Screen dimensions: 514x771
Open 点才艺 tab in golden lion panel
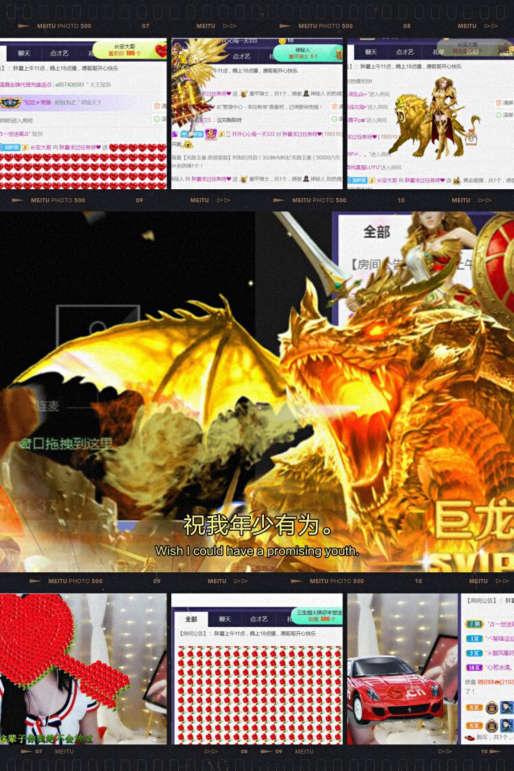(404, 52)
